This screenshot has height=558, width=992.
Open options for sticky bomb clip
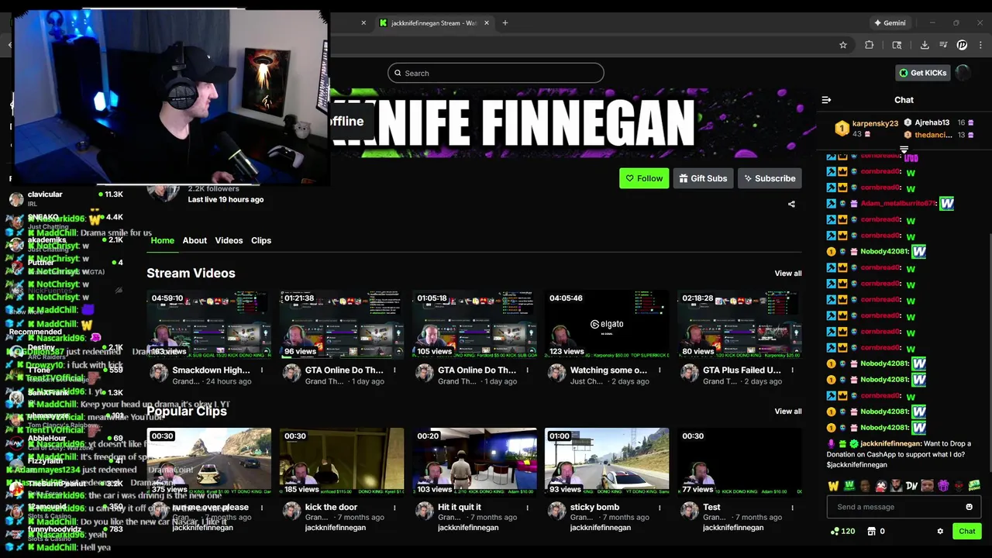point(660,508)
